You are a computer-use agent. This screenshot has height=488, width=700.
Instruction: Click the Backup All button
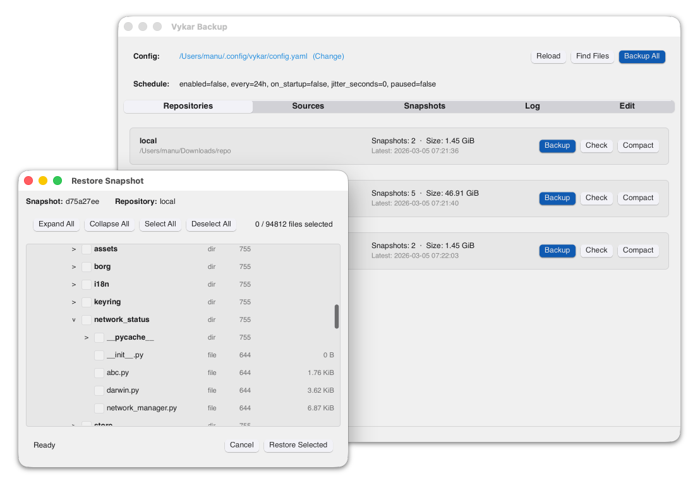[642, 56]
